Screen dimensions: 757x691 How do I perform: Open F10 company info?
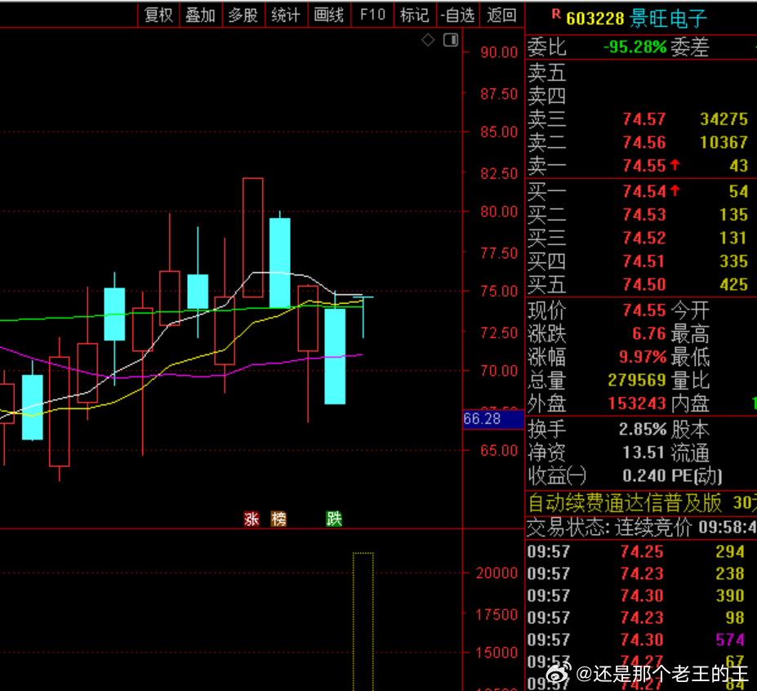coord(372,15)
